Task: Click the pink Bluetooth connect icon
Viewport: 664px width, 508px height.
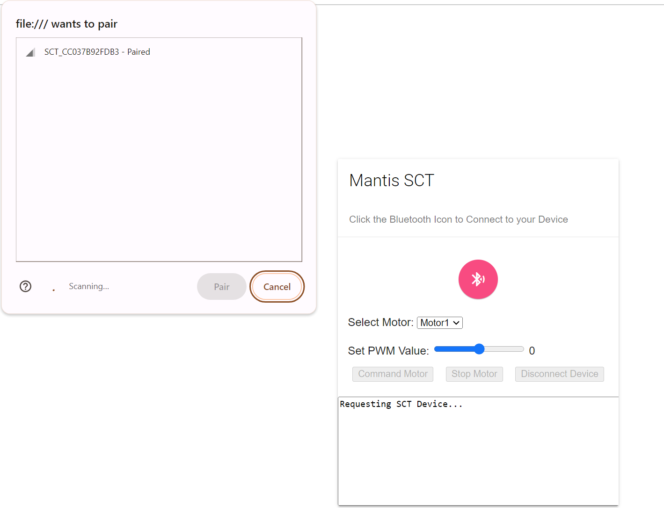Action: [478, 279]
